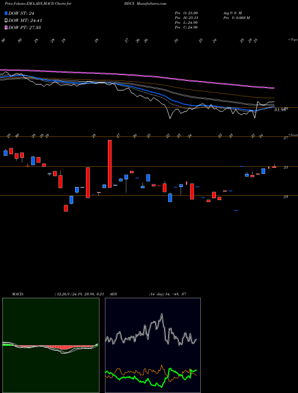The image size is (298, 393).
Task: Click the first 'Pre L: 24.90' low value
Action: [186, 23]
